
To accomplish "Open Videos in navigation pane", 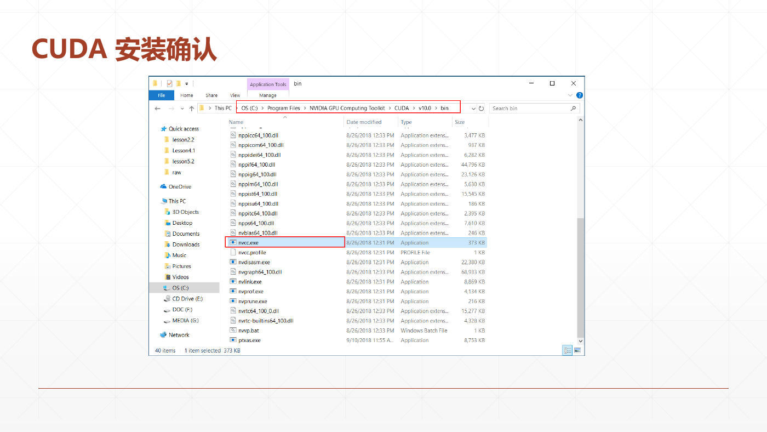I will coord(180,277).
